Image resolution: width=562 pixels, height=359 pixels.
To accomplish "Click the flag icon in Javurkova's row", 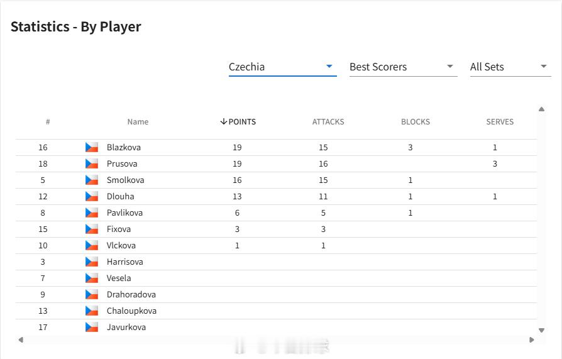I will click(92, 327).
